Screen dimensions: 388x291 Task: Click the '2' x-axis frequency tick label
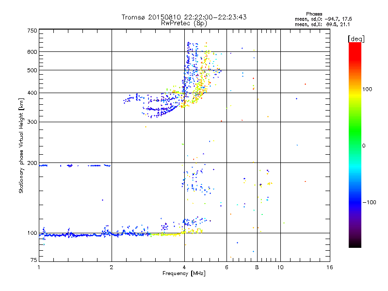tap(112, 267)
